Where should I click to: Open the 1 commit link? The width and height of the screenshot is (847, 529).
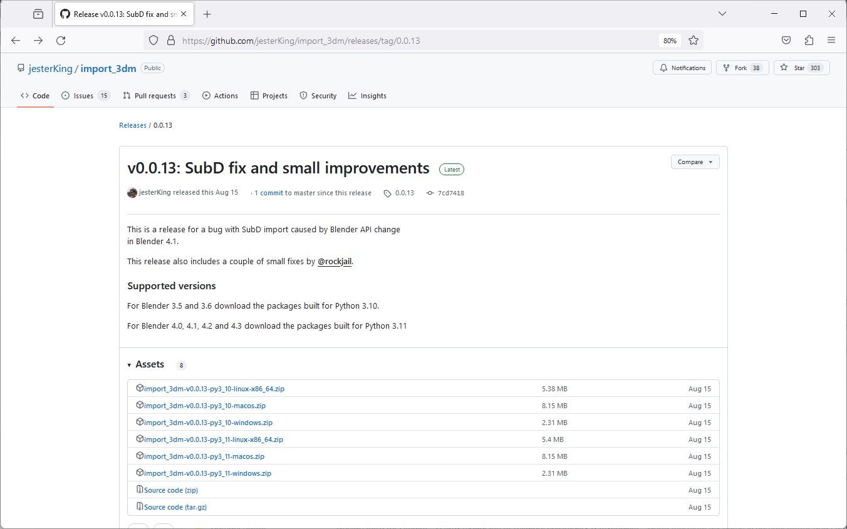click(x=269, y=193)
